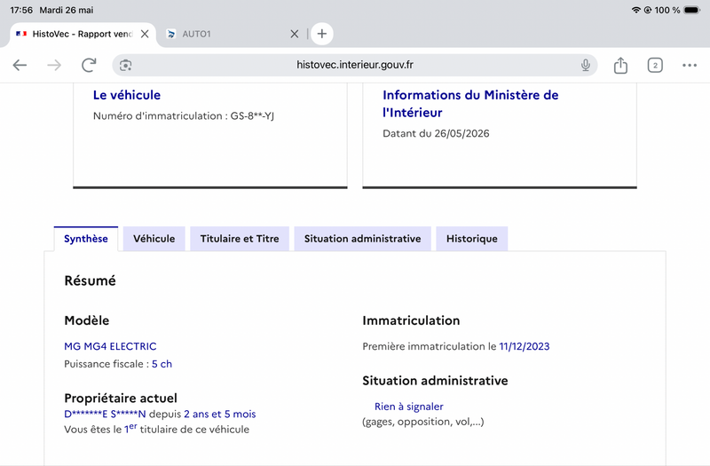The image size is (710, 466).
Task: Close the HistoVec tab
Action: 145,34
